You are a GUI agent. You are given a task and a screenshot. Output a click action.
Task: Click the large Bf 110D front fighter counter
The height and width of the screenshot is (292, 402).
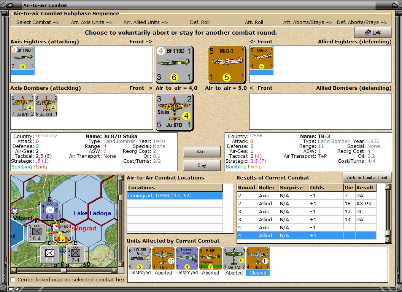174,64
